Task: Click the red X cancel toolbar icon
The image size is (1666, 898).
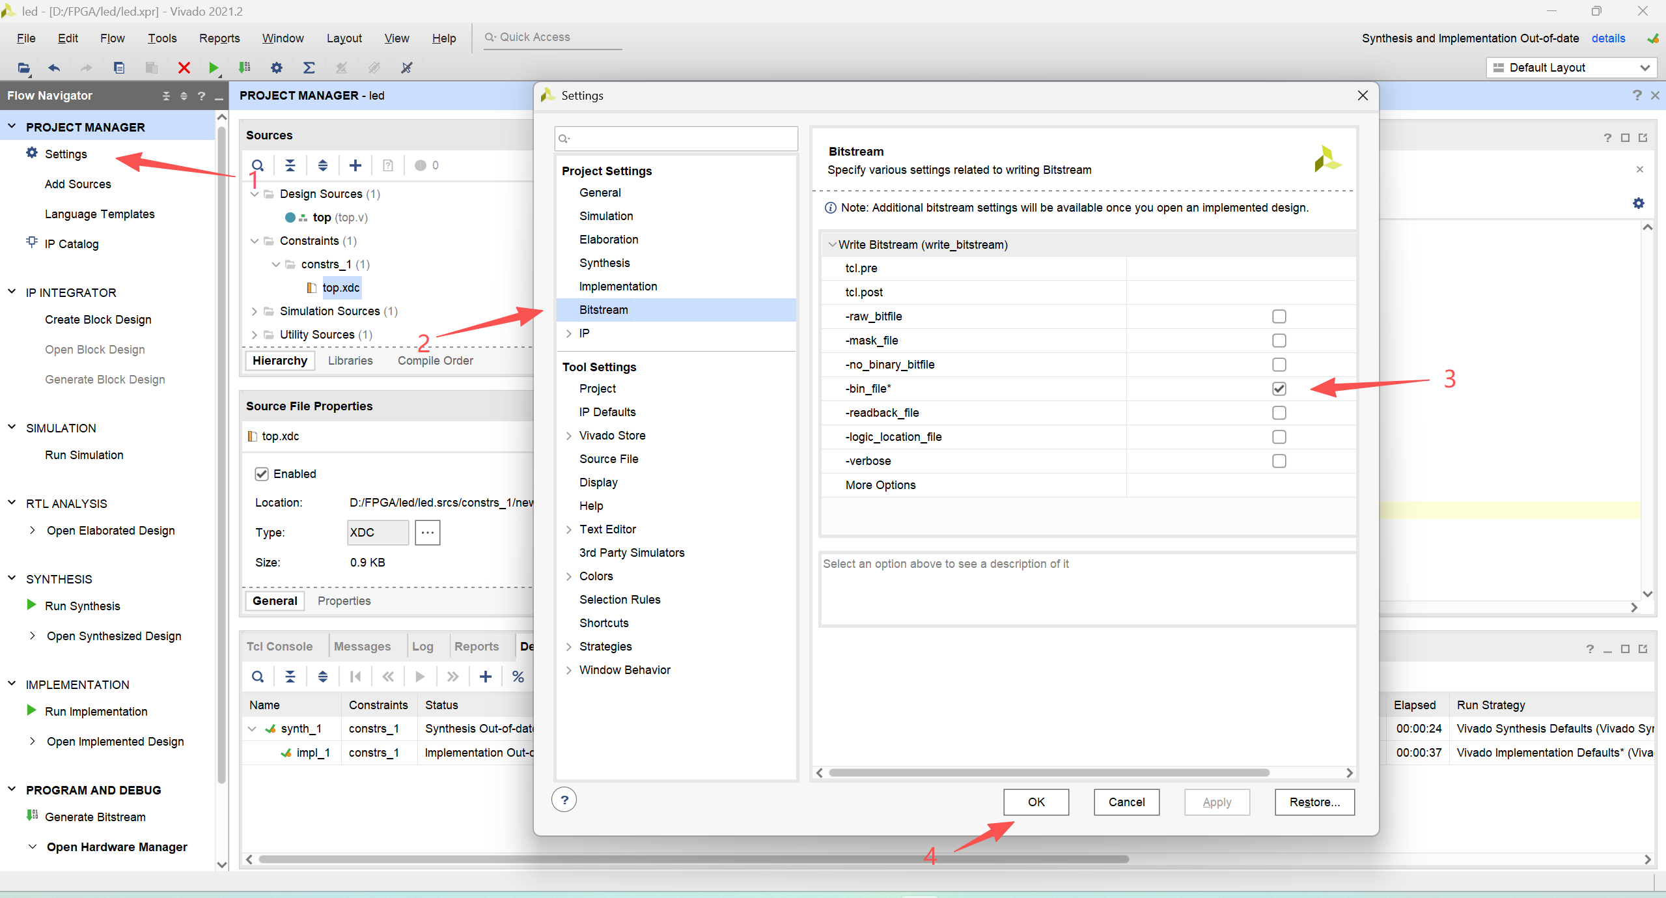Action: coord(184,68)
